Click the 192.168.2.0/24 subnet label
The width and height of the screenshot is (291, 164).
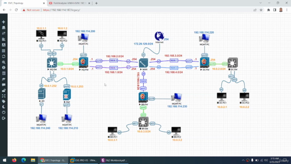point(115,56)
